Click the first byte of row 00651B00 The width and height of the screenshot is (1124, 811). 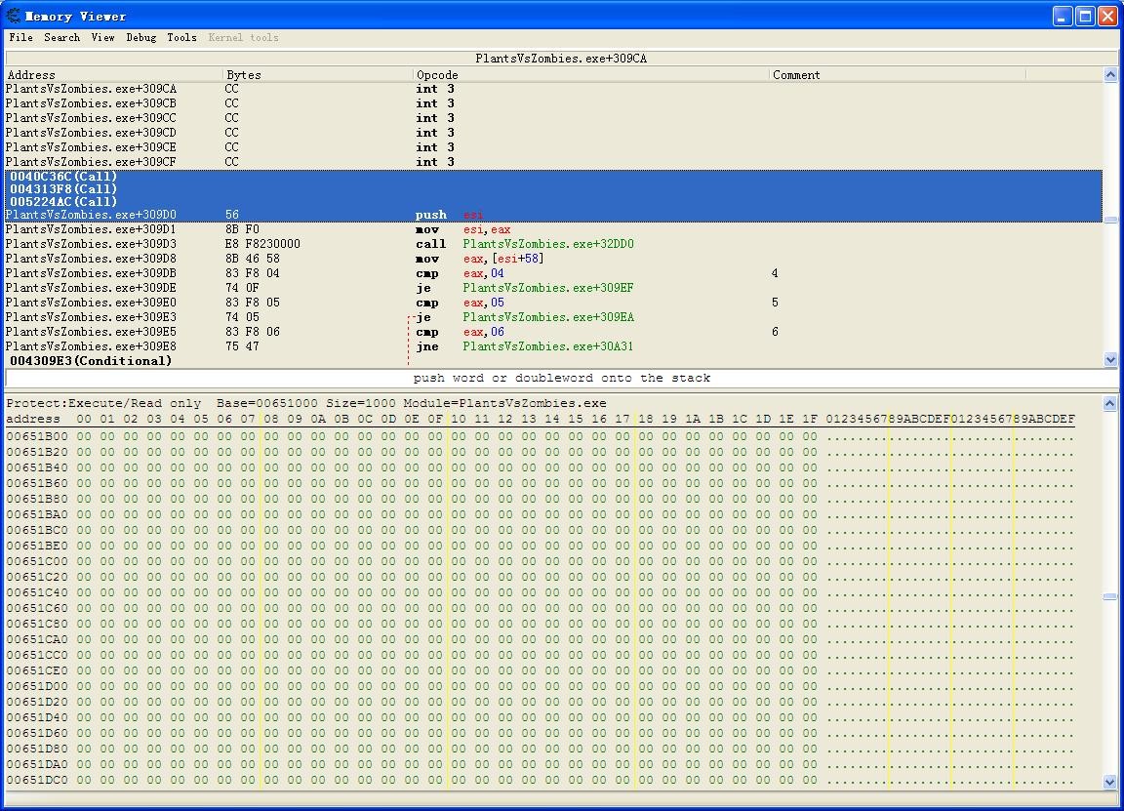[x=84, y=436]
